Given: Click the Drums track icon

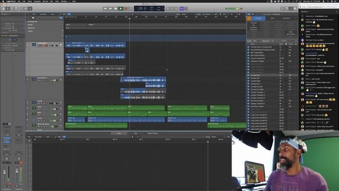Looking at the screenshot, I should coord(34,119).
